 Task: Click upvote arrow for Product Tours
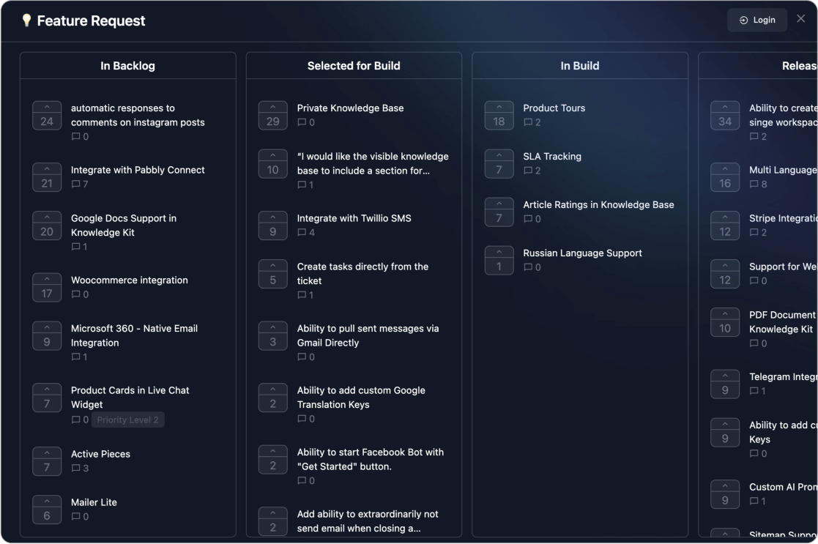(499, 115)
